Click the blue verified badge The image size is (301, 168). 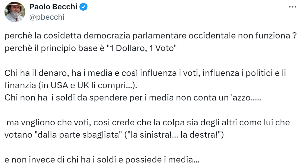[x=83, y=7]
